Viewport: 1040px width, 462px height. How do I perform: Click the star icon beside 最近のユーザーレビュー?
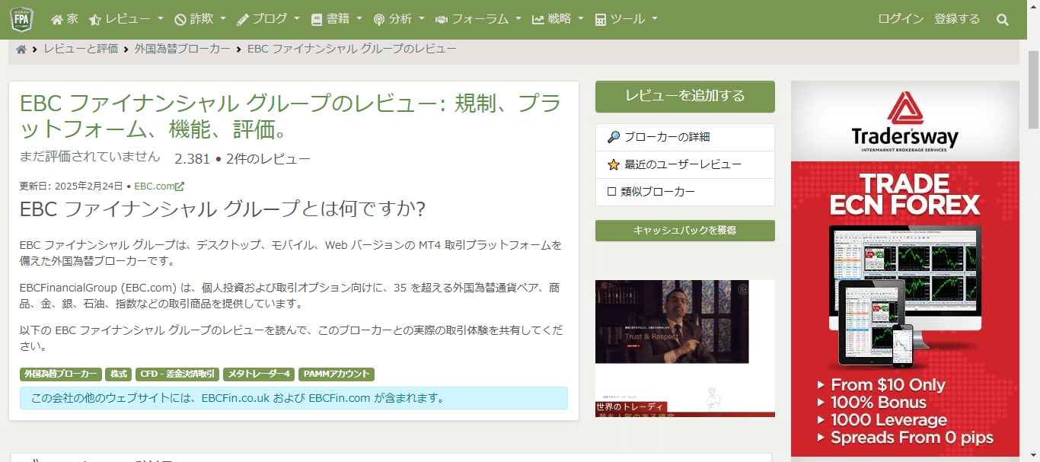(x=613, y=164)
